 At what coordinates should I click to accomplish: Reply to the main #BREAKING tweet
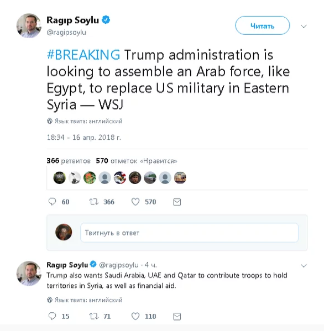point(52,202)
